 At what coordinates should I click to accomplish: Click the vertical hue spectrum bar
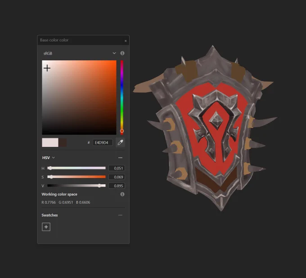point(122,97)
